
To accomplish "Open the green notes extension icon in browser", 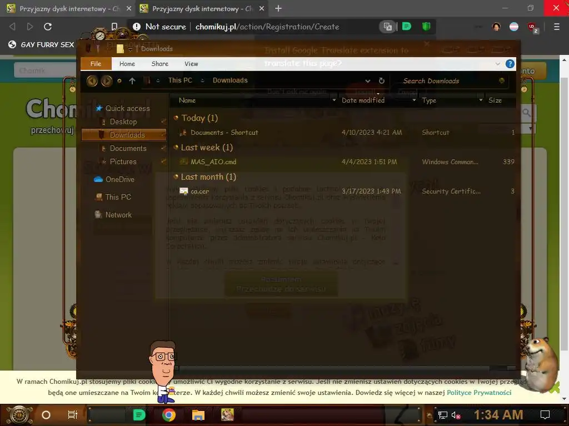I will 407,27.
